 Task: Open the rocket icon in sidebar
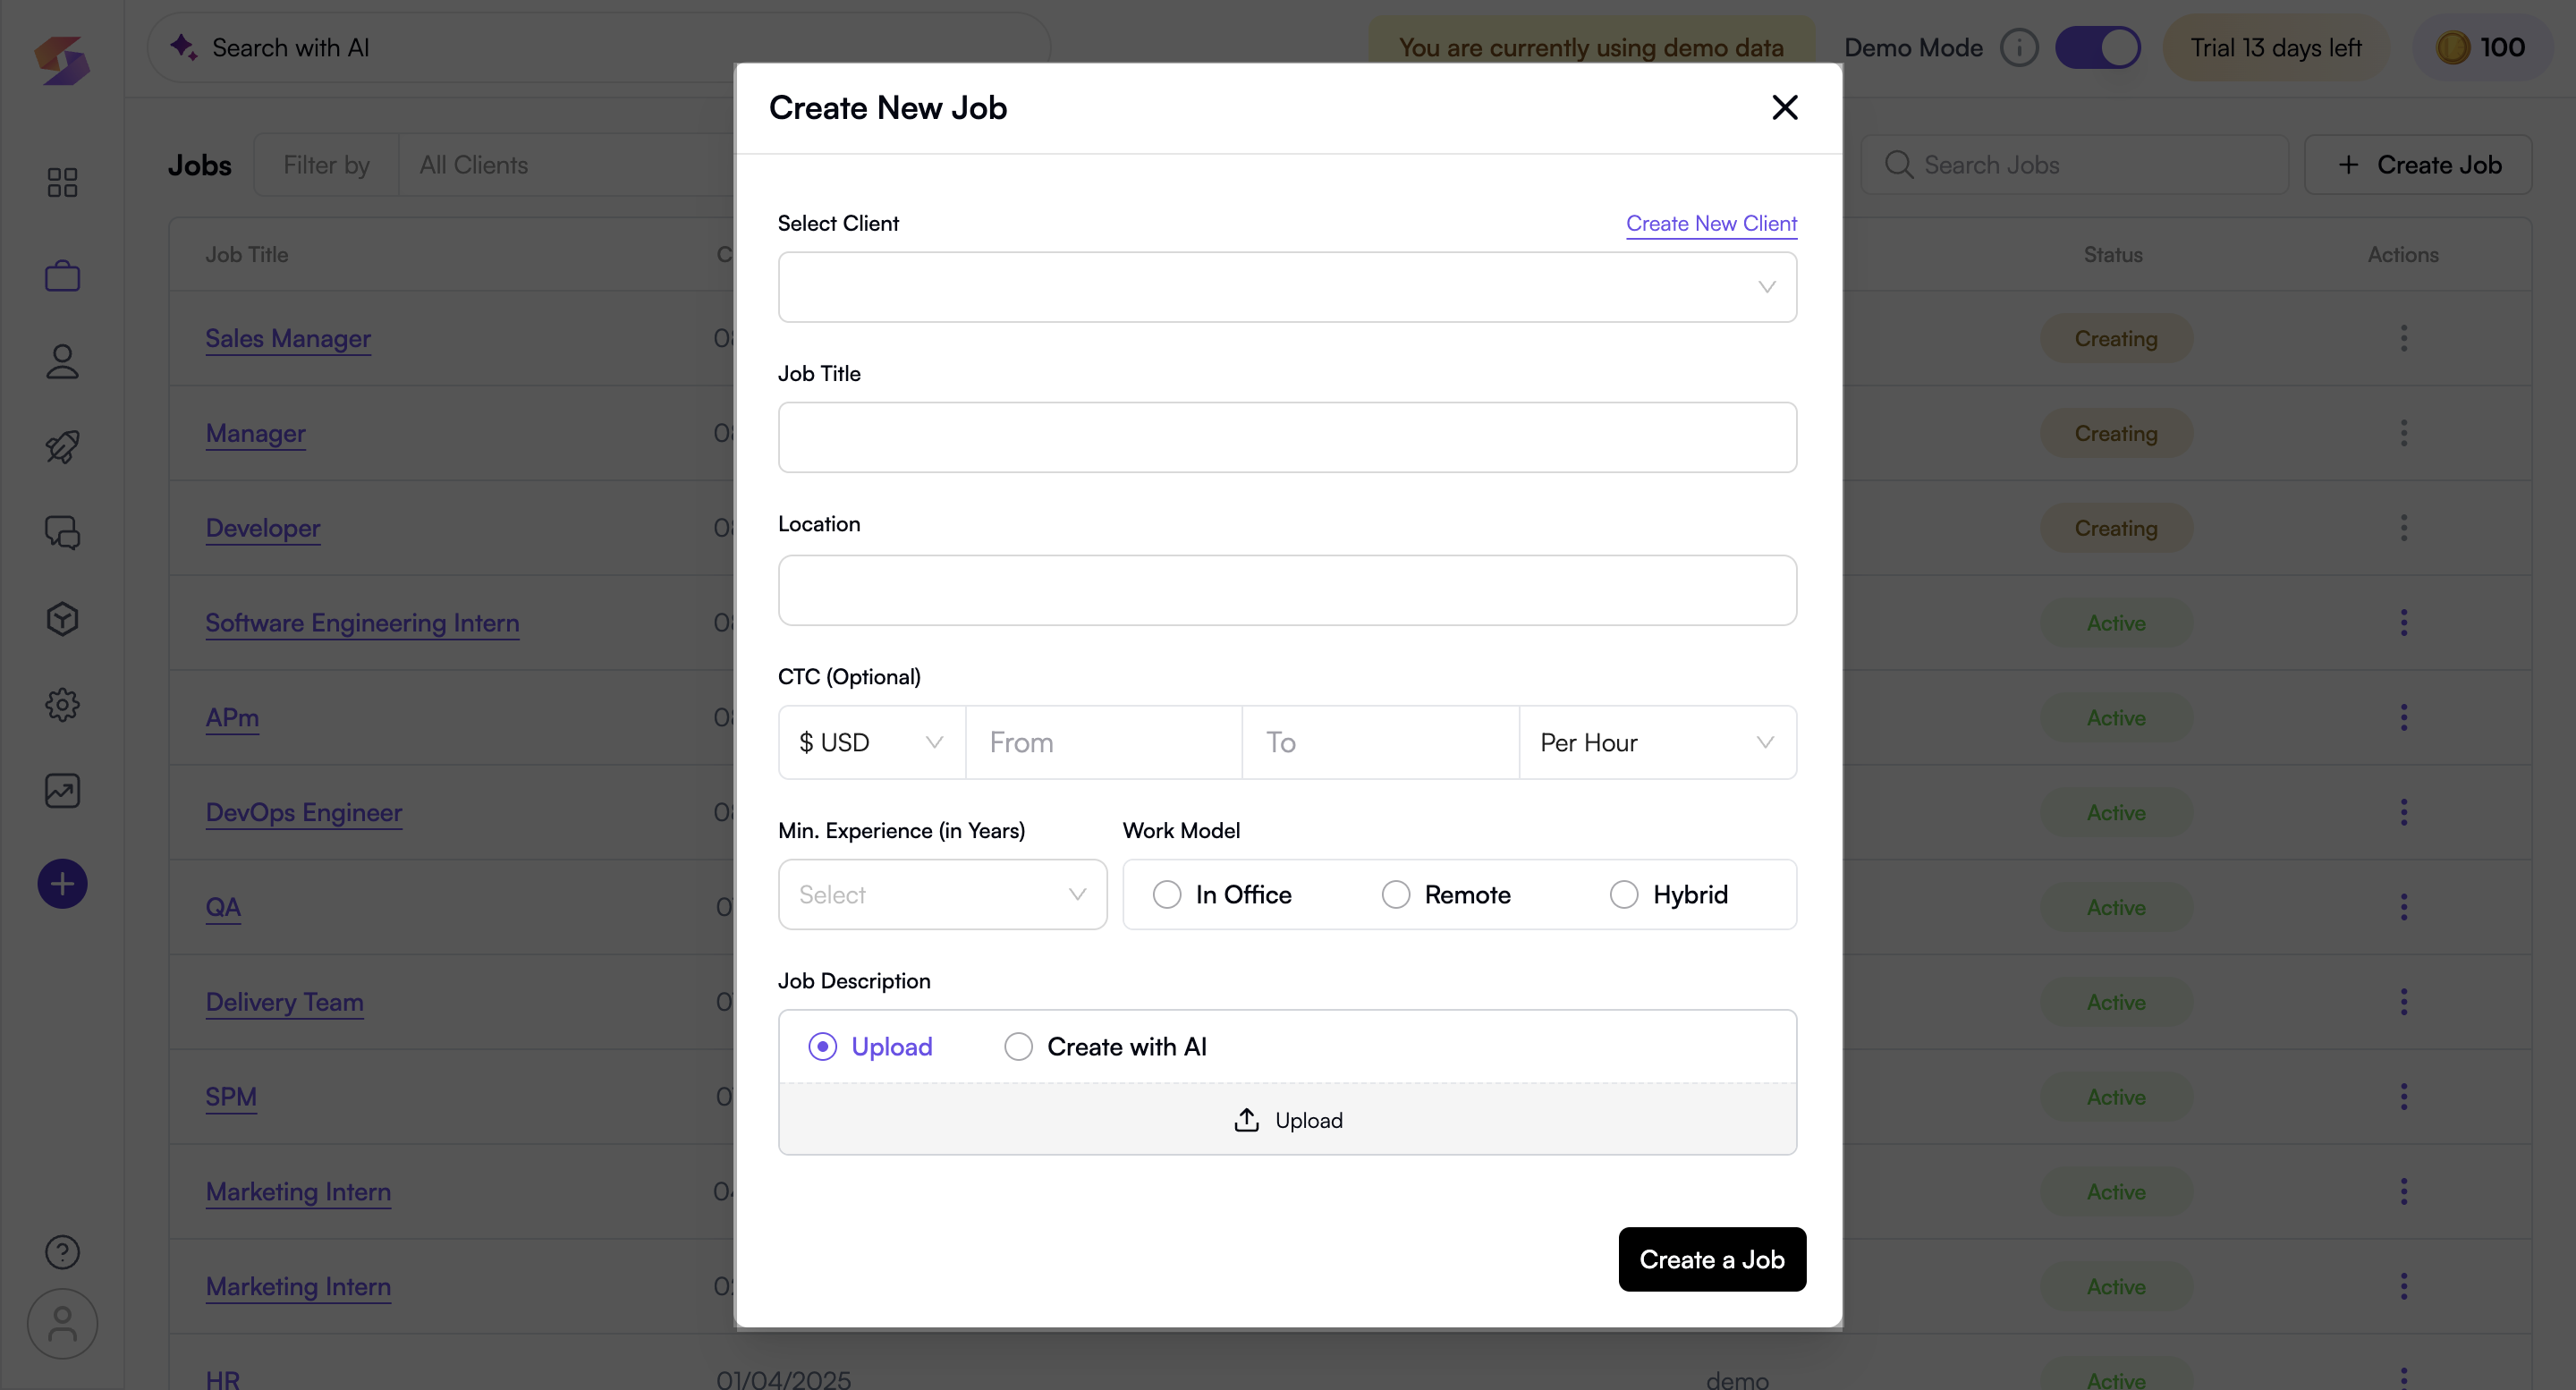point(62,447)
